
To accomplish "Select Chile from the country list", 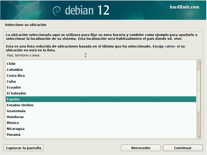I will tap(11, 64).
